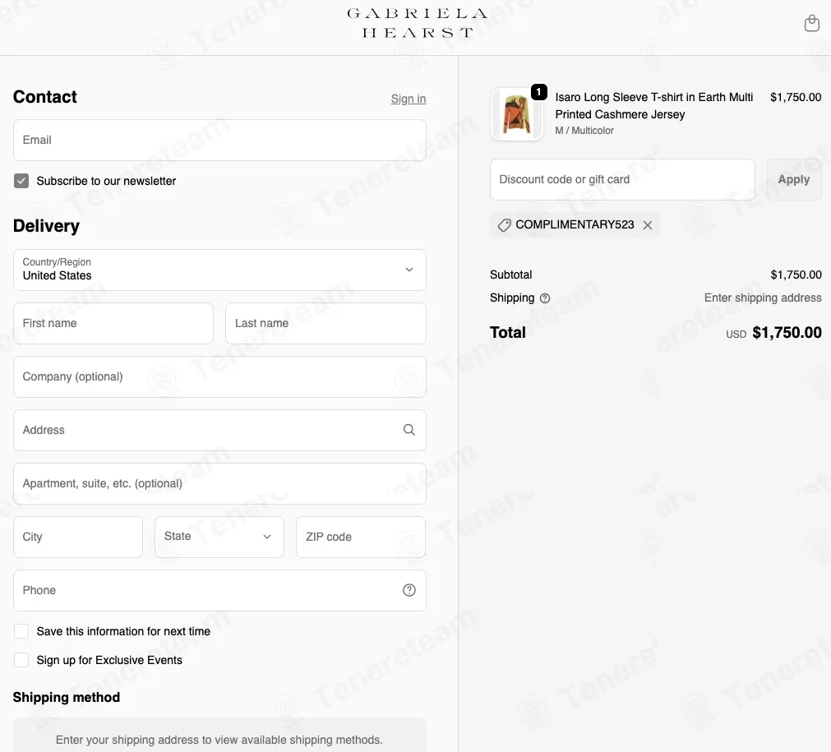Click the Shipping method heading
831x752 pixels.
[67, 698]
